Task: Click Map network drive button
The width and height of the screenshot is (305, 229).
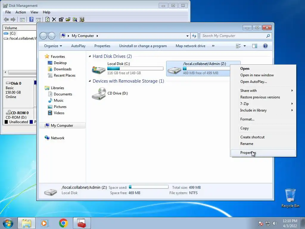Action: pyautogui.click(x=190, y=46)
